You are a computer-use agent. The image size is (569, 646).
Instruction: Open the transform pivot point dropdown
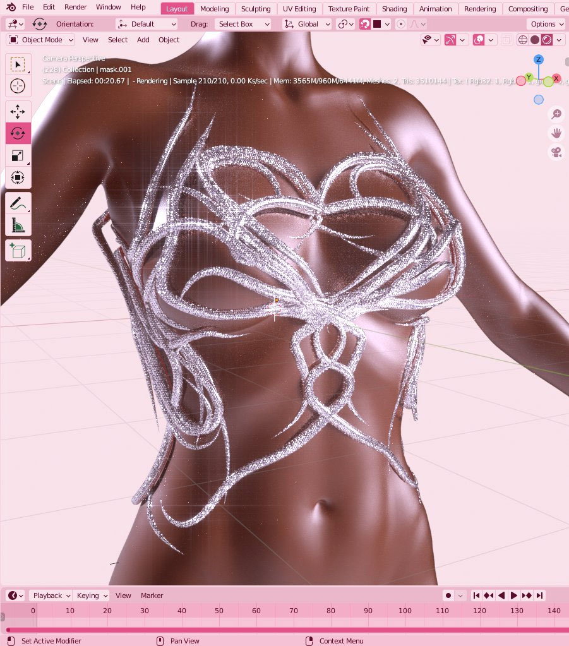coord(345,24)
